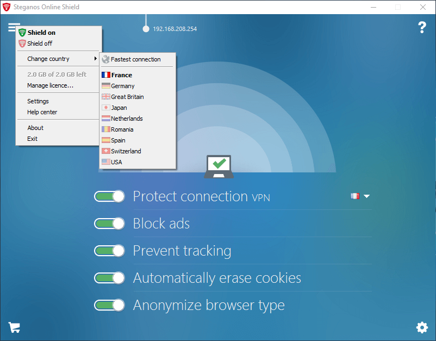436x341 pixels.
Task: Click the Japan flag icon
Action: (106, 107)
